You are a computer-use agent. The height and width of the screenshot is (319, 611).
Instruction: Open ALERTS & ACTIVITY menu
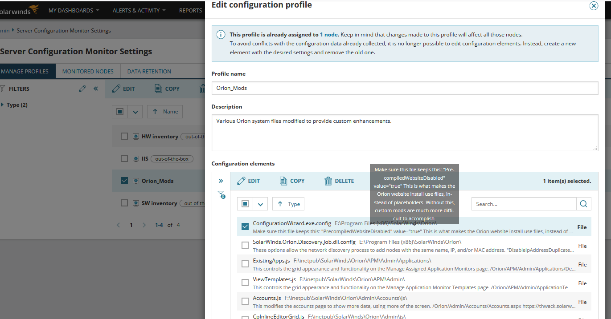click(x=139, y=10)
